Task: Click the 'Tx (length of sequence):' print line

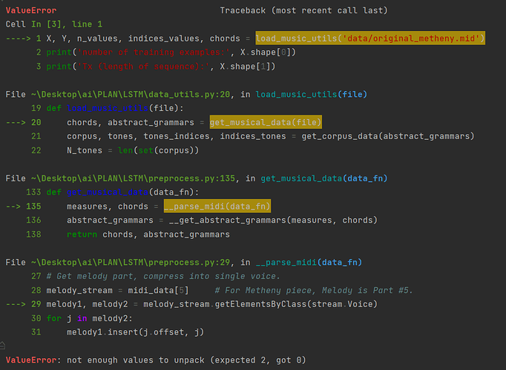Action: 161,67
